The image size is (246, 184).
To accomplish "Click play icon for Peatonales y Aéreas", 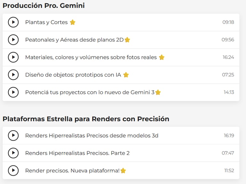I will (x=13, y=40).
